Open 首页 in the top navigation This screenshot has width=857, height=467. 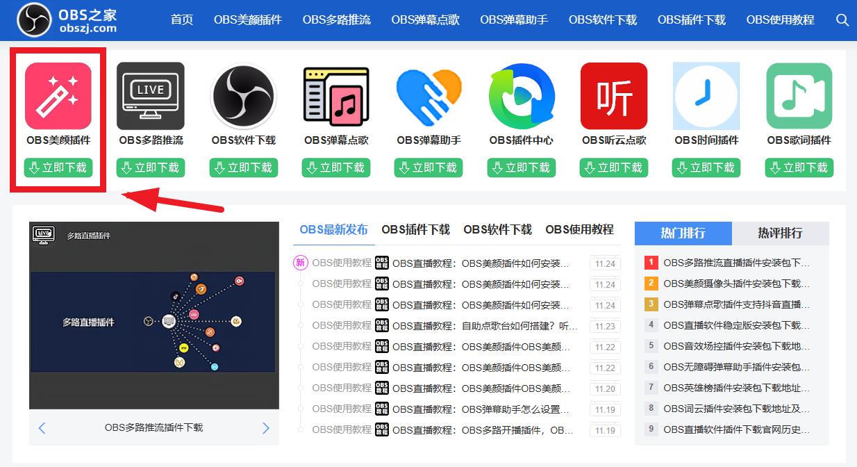(x=181, y=20)
